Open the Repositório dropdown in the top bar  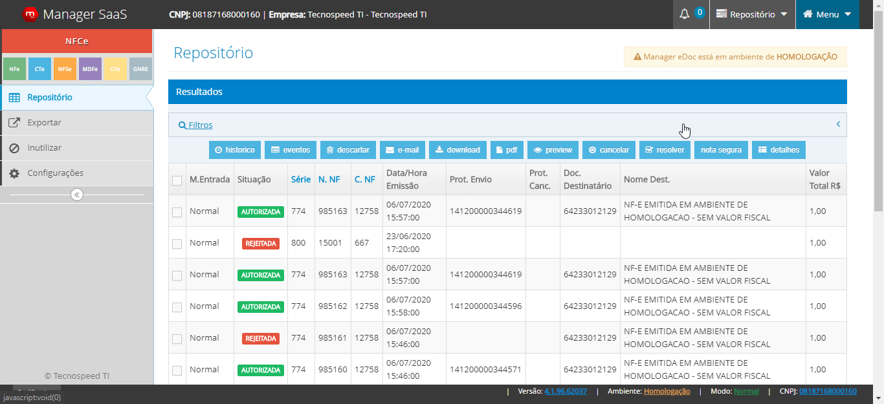pos(752,14)
